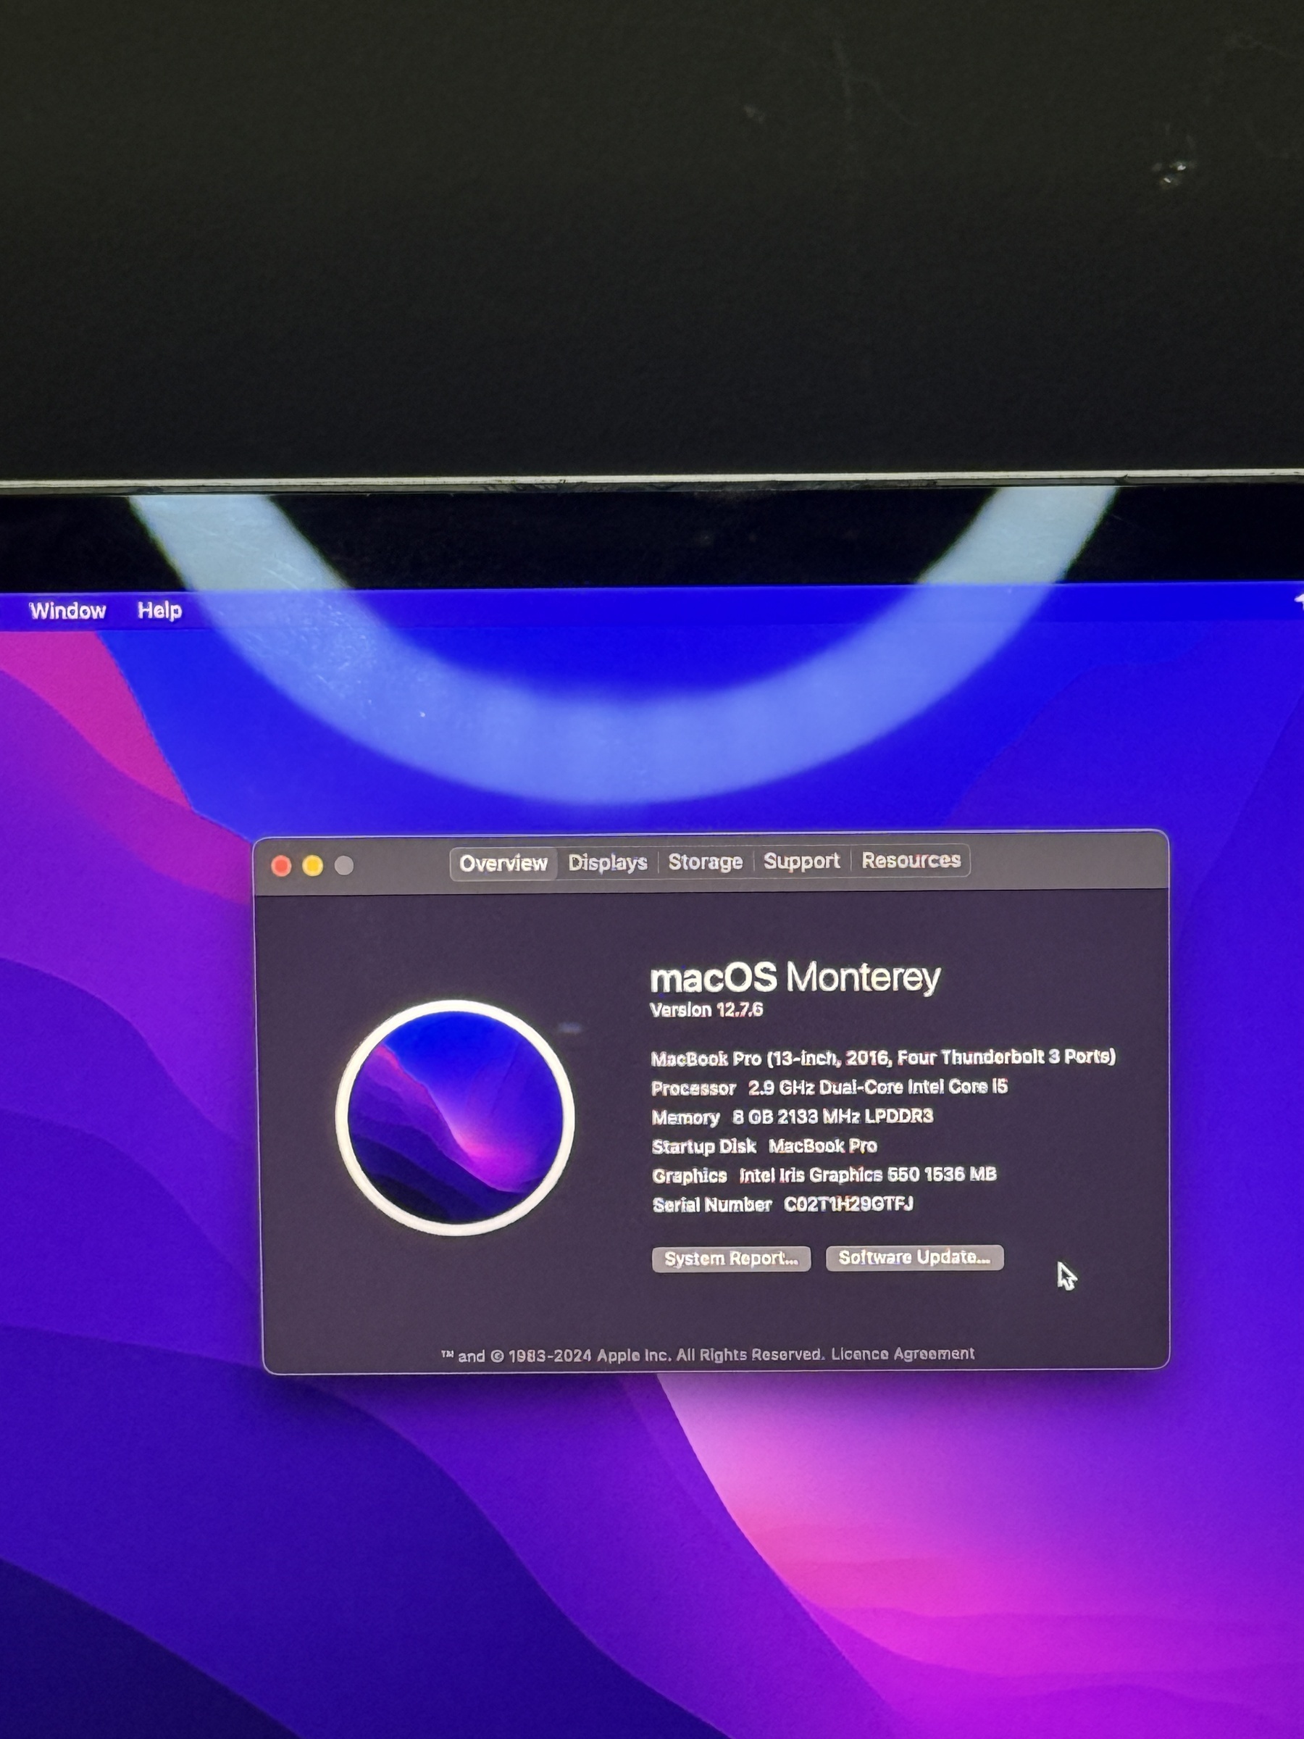Click Version 12.7.6 to reveal build number
The height and width of the screenshot is (1739, 1304).
click(x=706, y=1010)
